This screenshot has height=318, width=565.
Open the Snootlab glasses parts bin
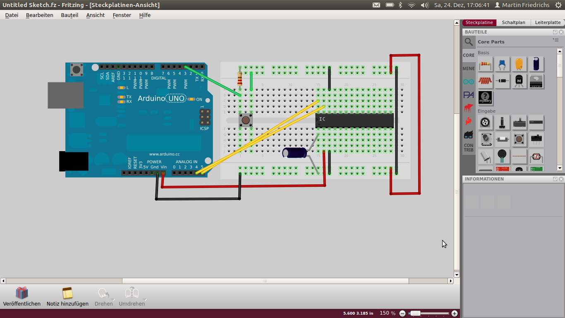(469, 135)
